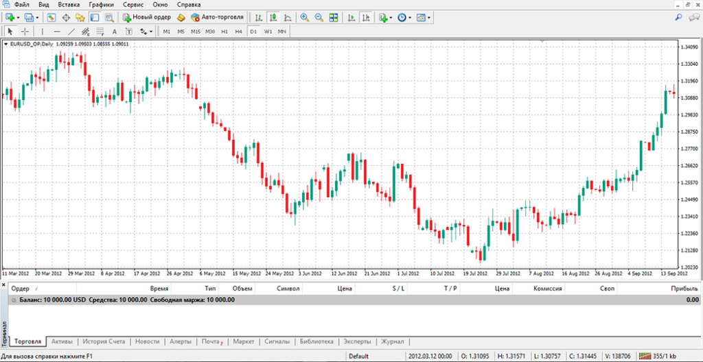This screenshot has height=362, width=703.
Task: Show the Market Watch window
Action: (x=51, y=17)
